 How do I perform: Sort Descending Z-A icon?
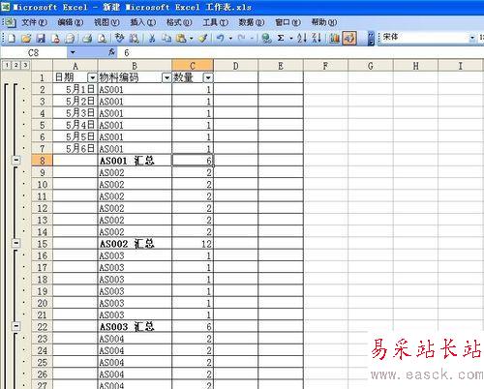pyautogui.click(x=317, y=39)
